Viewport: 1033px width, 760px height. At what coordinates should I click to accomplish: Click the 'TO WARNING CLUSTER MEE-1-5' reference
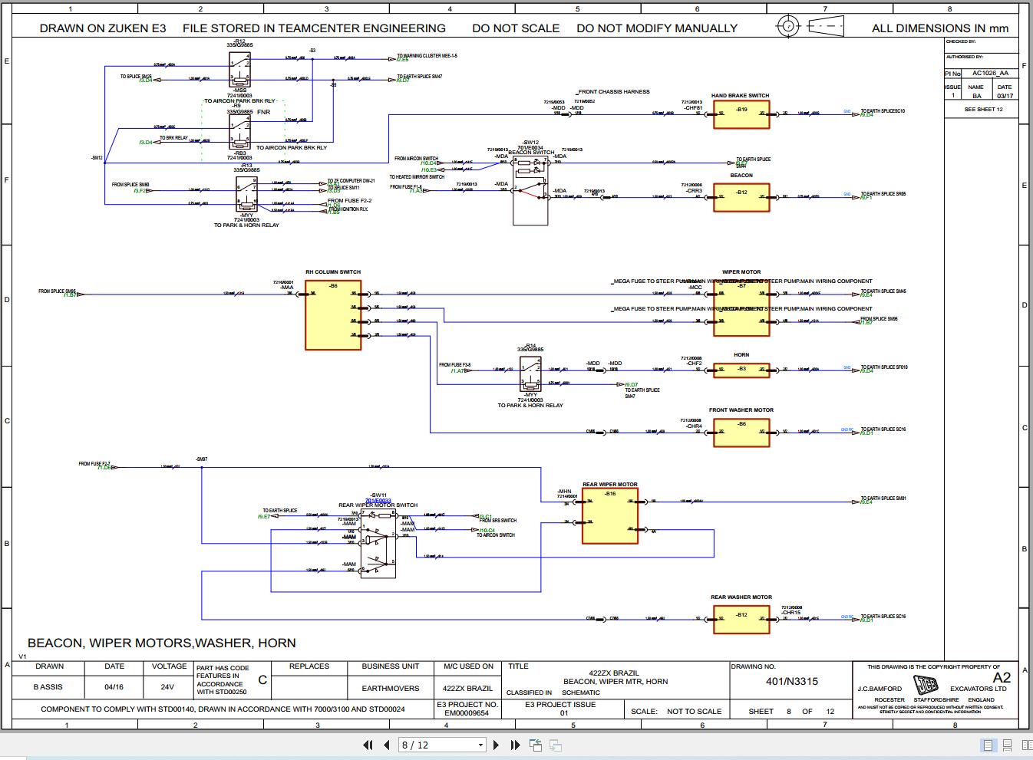[x=427, y=56]
